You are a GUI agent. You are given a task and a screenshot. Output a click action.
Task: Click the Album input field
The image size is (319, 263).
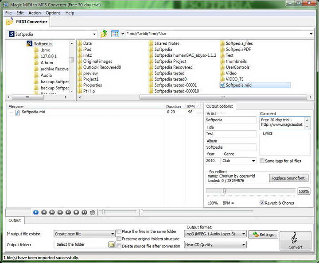coord(231,147)
